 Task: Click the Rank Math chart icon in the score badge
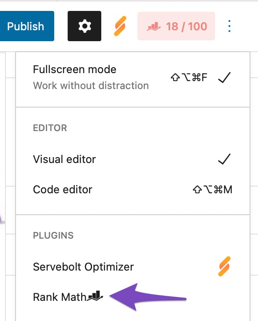coord(154,26)
